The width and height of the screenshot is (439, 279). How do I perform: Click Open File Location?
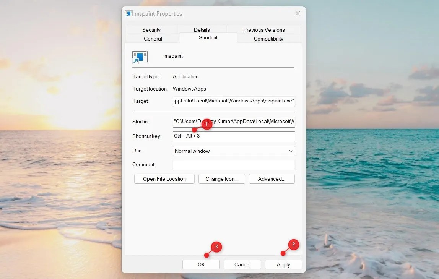tap(164, 178)
